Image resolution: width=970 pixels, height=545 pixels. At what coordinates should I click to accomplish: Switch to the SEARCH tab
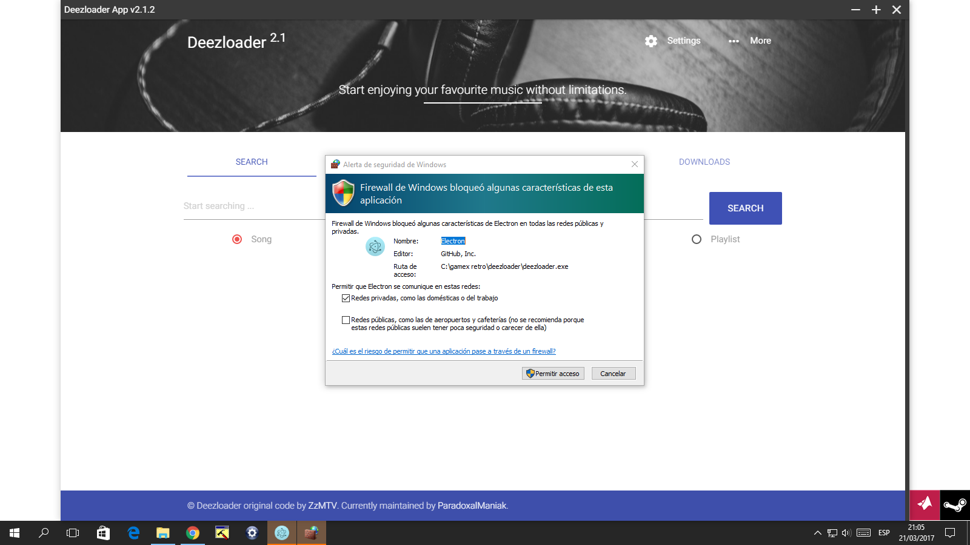tap(252, 162)
